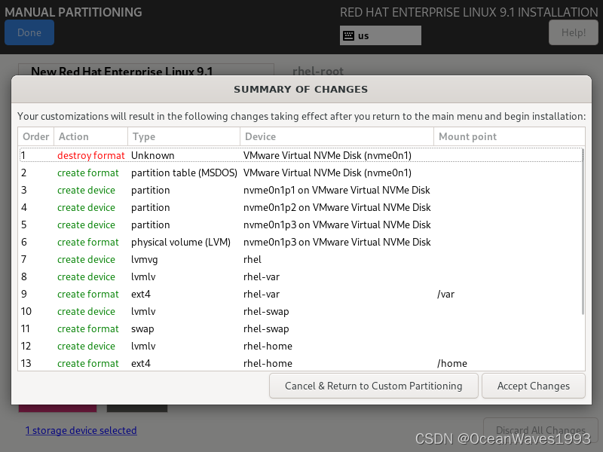603x452 pixels.
Task: Select the /home mount point cell
Action: pyautogui.click(x=452, y=364)
